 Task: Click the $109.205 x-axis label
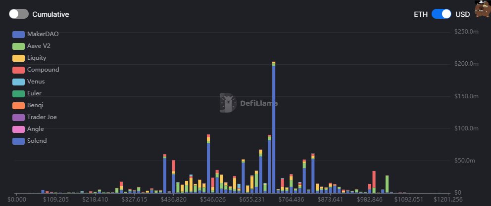click(x=56, y=200)
